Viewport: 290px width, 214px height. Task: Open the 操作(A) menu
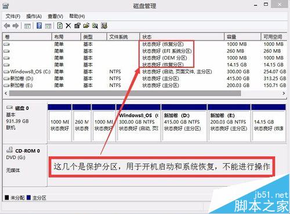click(34, 16)
